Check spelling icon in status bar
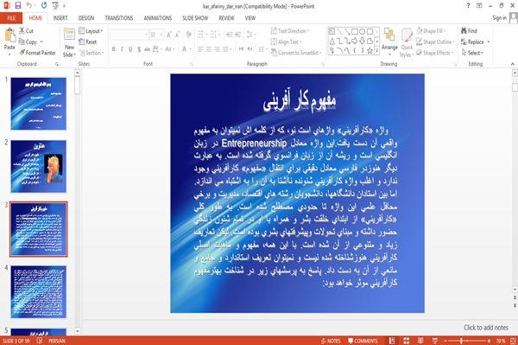The height and width of the screenshot is (345, 518). point(40,341)
